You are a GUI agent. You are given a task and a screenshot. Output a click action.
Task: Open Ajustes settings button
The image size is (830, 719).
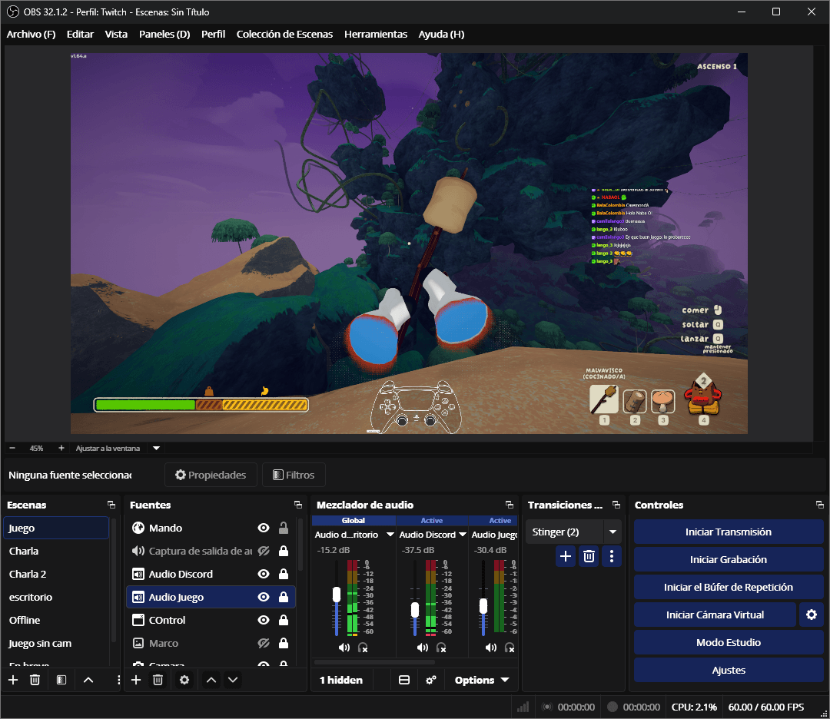729,671
